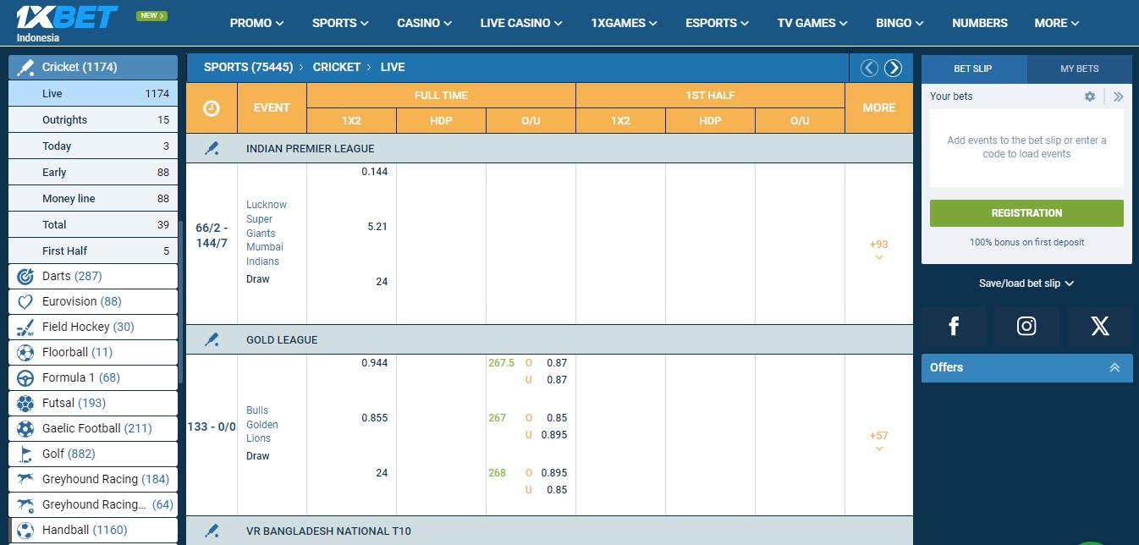Viewport: 1139px width, 545px height.
Task: Open the LIVE CASINO dropdown
Action: tap(521, 23)
